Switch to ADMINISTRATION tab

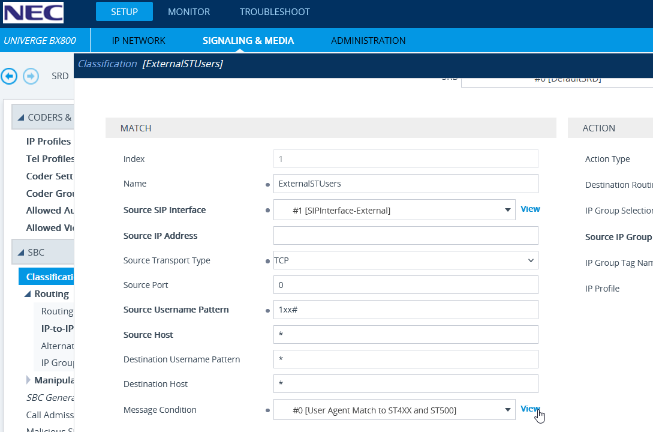click(x=368, y=40)
